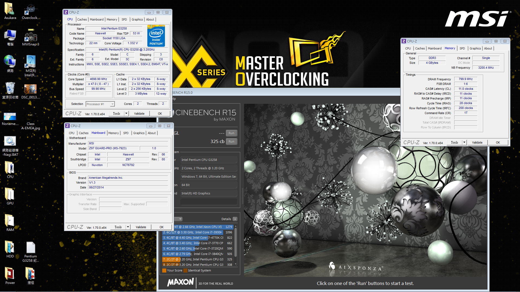Image resolution: width=520 pixels, height=292 pixels.
Task: Open SPD tab in top-left CPU-Z window
Action: click(x=124, y=19)
